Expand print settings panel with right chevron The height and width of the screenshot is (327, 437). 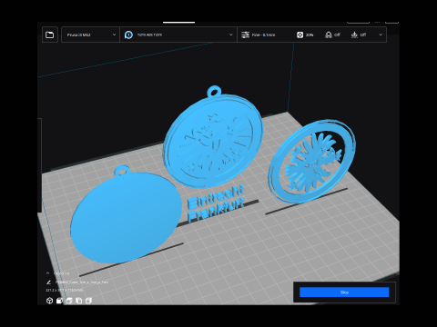(381, 35)
